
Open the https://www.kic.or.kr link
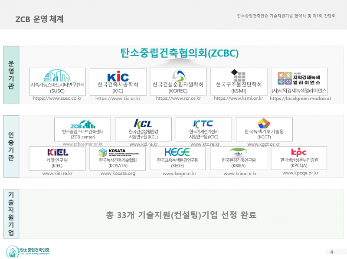118,98
